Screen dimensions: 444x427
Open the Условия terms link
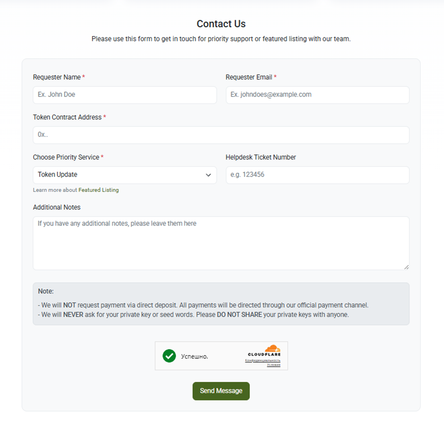coord(274,365)
